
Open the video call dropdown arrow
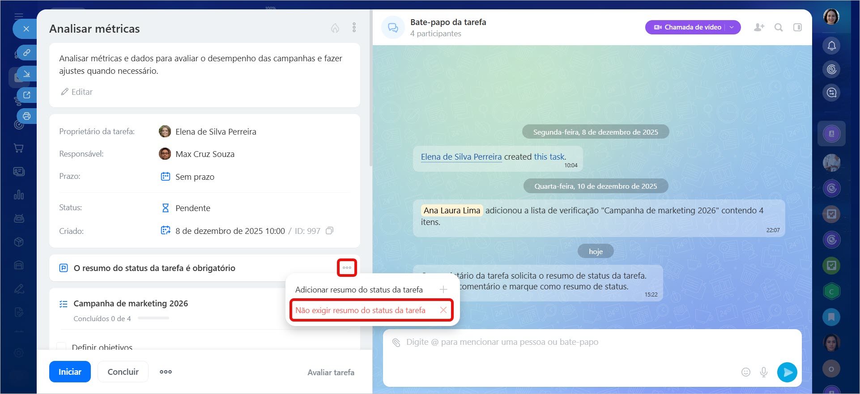pyautogui.click(x=732, y=27)
